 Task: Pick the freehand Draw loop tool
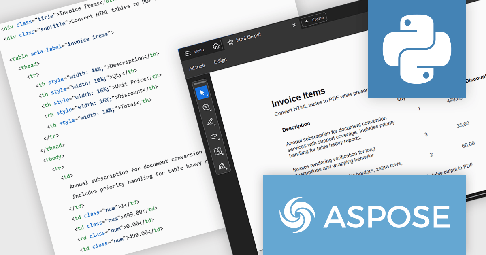214,136
